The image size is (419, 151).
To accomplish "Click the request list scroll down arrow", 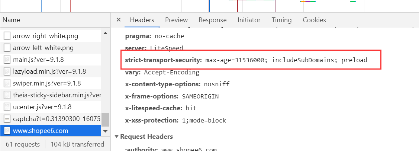I will click(105, 131).
